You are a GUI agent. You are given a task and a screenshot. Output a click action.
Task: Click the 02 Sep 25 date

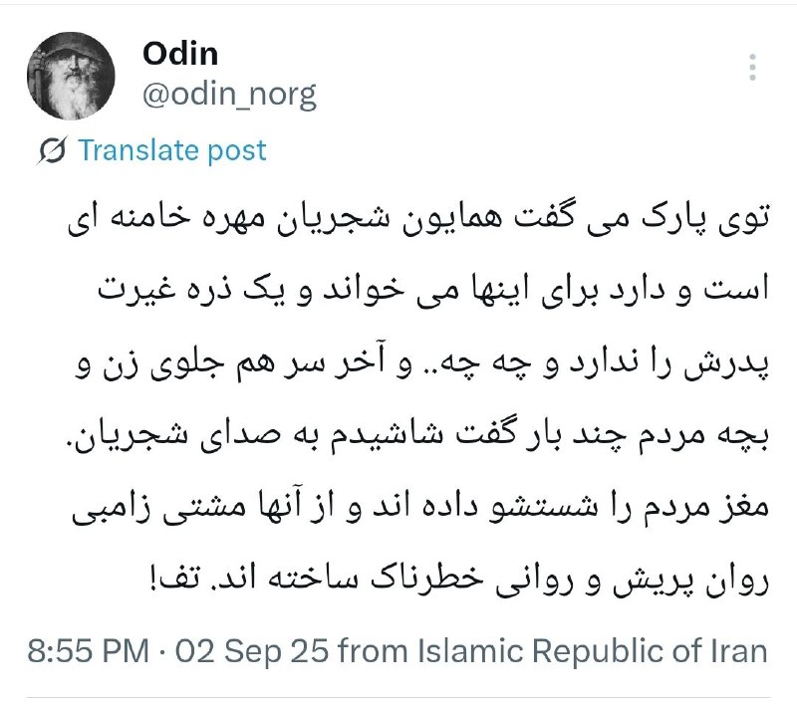point(252,650)
